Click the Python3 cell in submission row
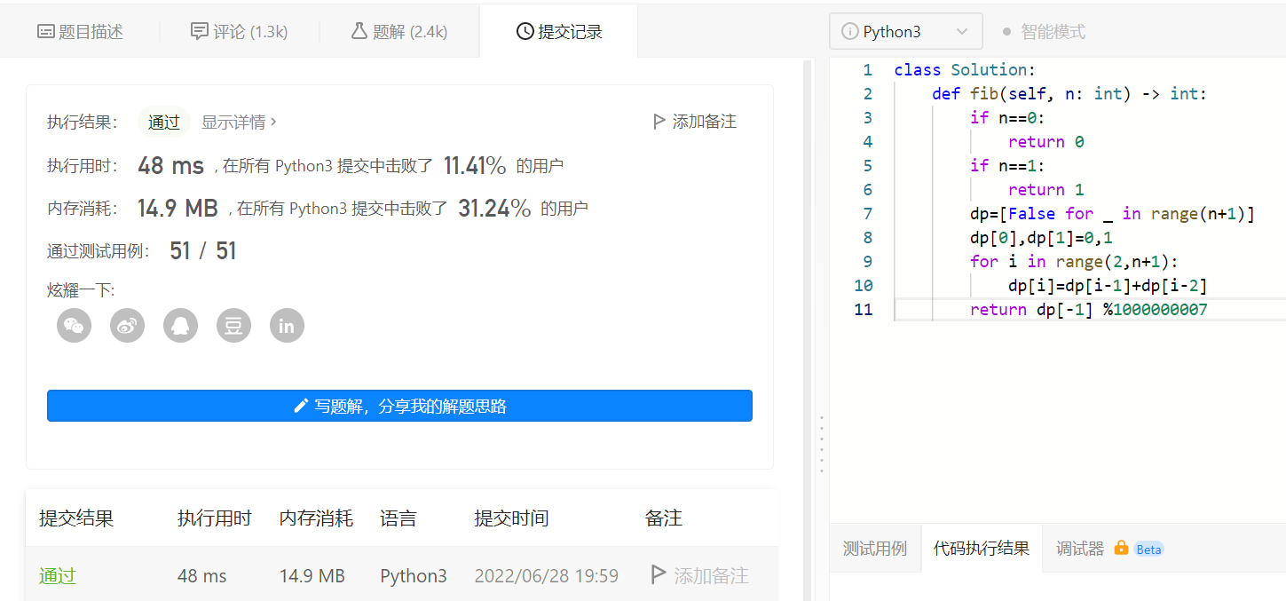The width and height of the screenshot is (1286, 601). pyautogui.click(x=414, y=575)
